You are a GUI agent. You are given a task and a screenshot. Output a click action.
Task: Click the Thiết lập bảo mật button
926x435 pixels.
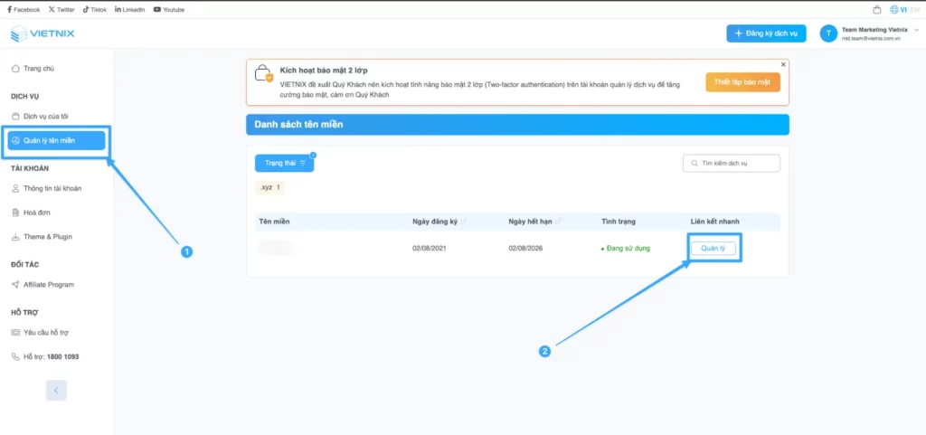tap(742, 82)
